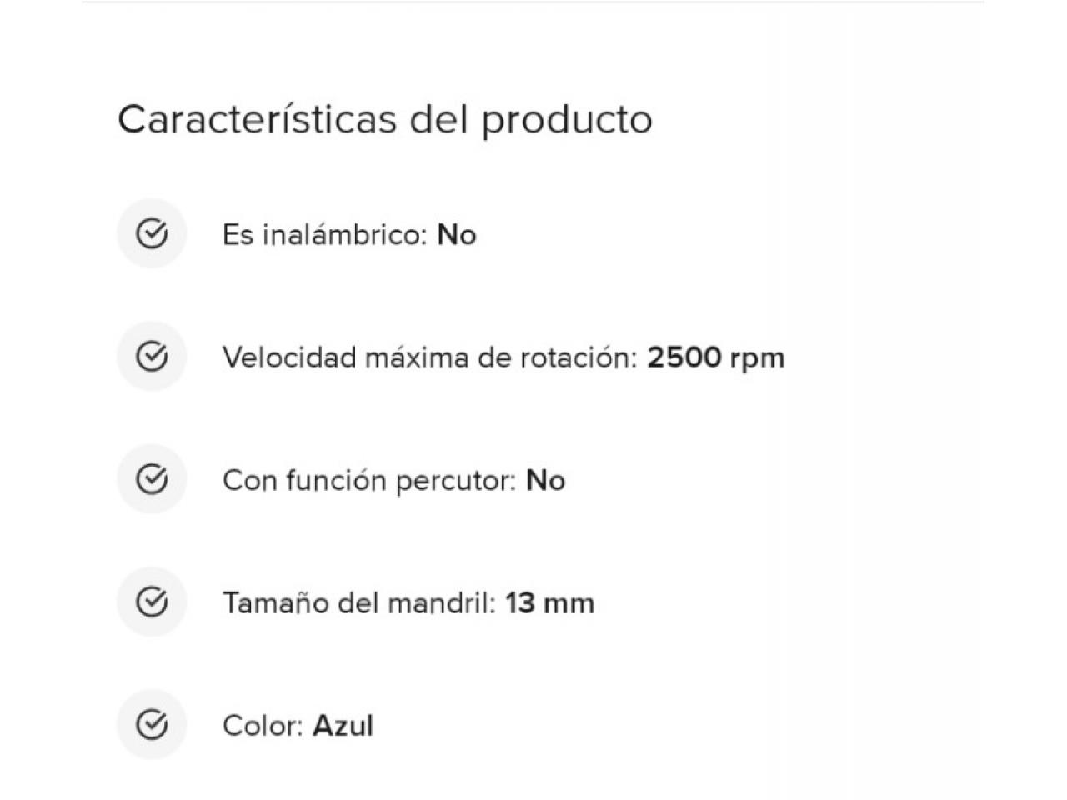Image resolution: width=1067 pixels, height=800 pixels.
Task: Click the Con función percutor label
Action: coord(370,481)
